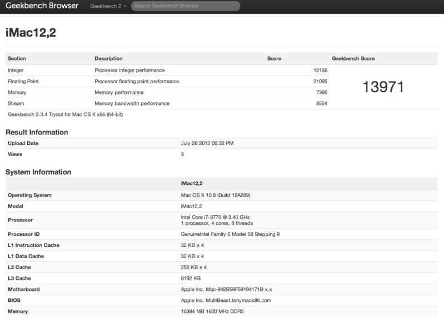This screenshot has width=444, height=323.
Task: Select the Views label
Action: [x=14, y=154]
